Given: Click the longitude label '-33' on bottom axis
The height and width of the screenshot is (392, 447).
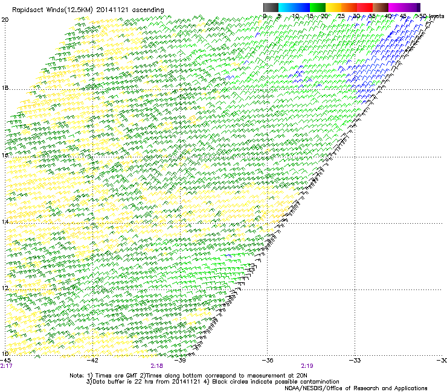Looking at the screenshot, I should click(x=355, y=361).
